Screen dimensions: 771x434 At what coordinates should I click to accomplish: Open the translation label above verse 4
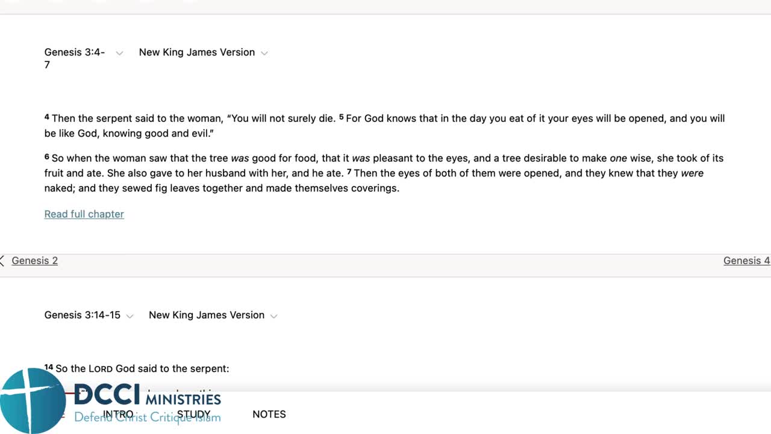tap(196, 52)
